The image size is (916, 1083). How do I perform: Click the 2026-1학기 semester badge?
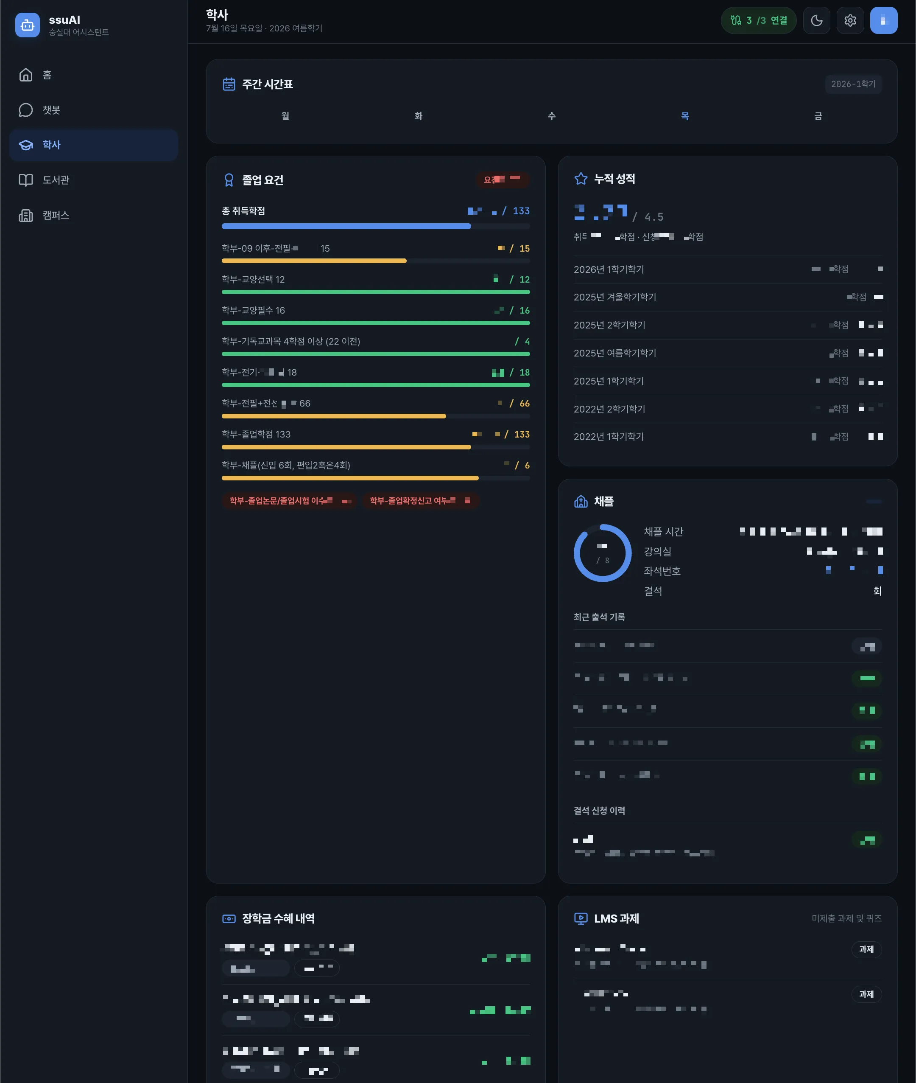(853, 84)
